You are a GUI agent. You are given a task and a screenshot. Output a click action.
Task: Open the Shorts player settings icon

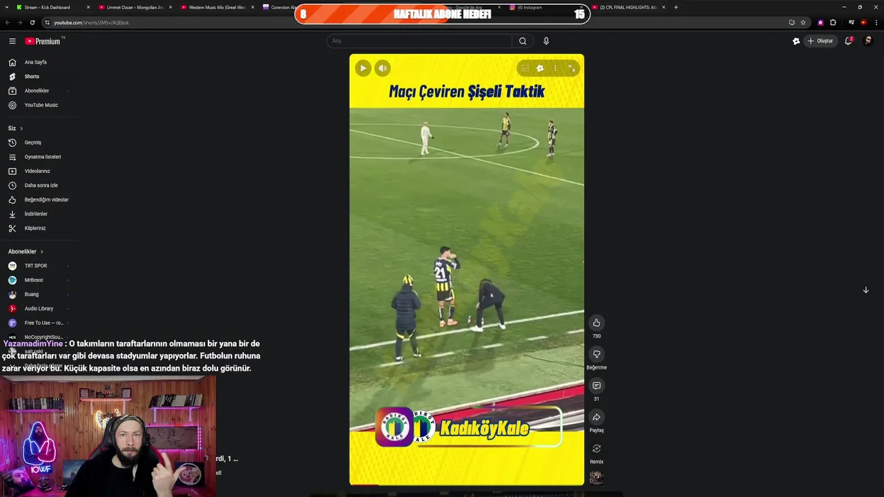[540, 68]
